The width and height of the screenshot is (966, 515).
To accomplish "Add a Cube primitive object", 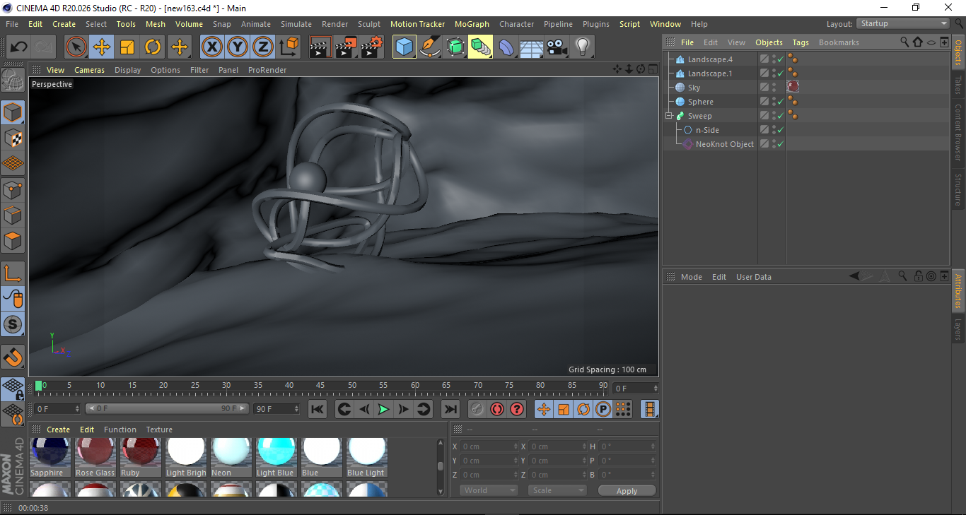I will point(405,47).
